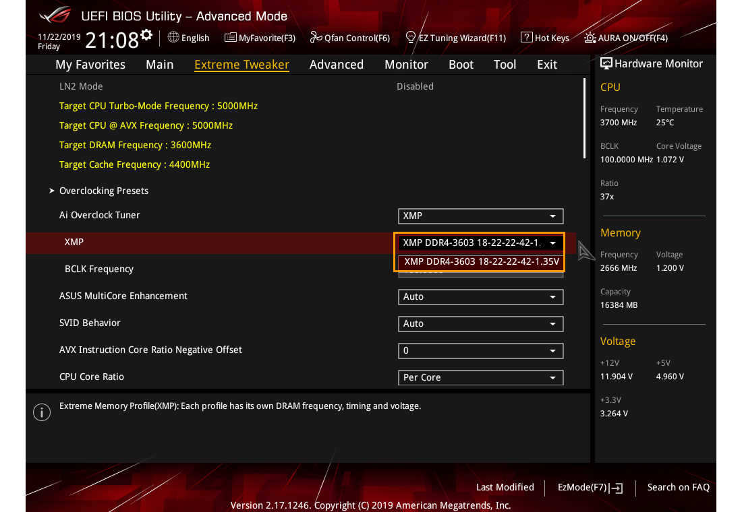Click the EzMode(F7) exit arrow icon
The height and width of the screenshot is (512, 742).
(x=616, y=488)
